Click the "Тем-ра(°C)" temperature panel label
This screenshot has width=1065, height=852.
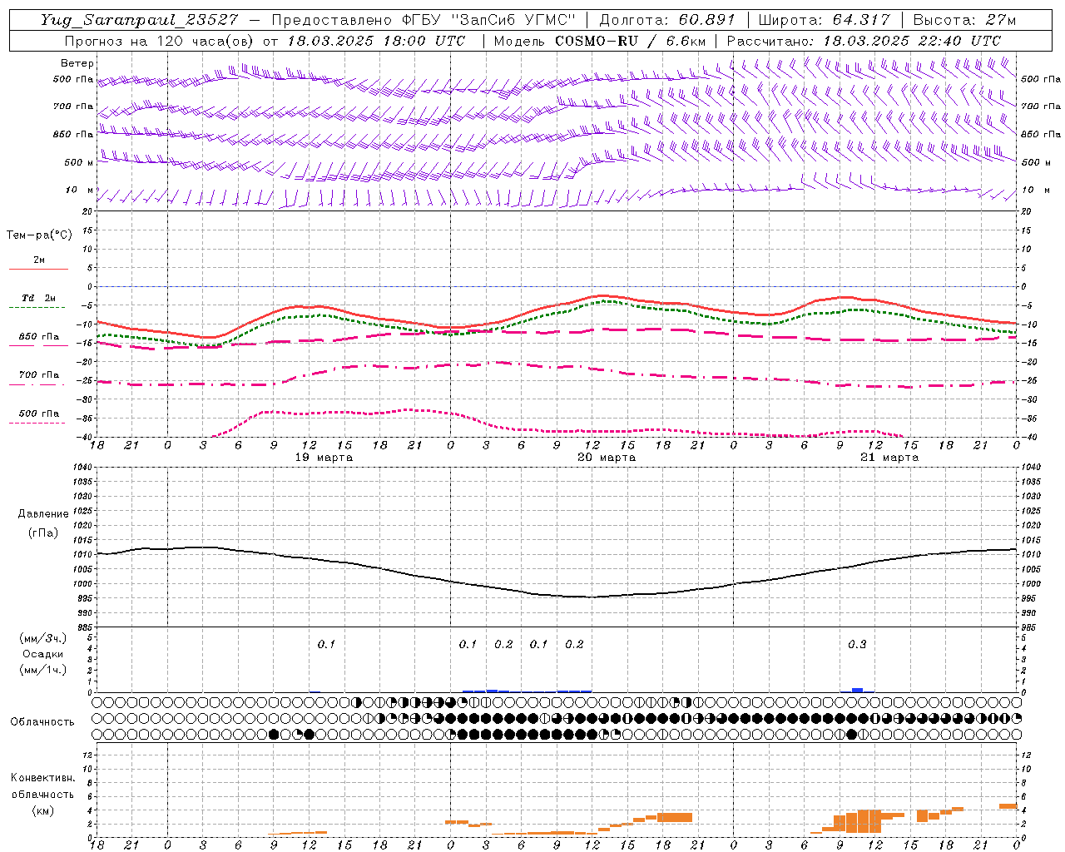tap(39, 235)
